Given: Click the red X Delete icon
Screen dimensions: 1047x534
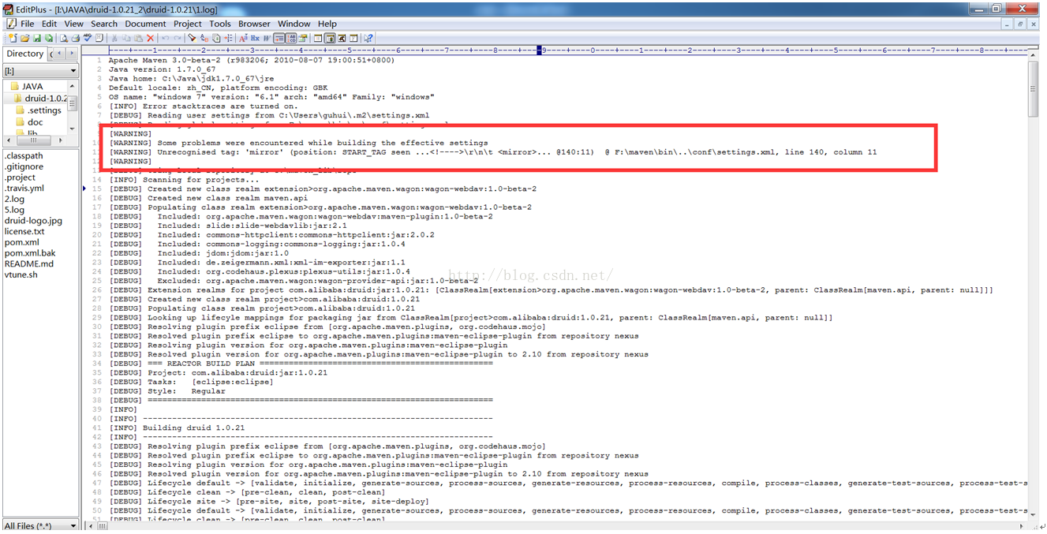Looking at the screenshot, I should 151,38.
